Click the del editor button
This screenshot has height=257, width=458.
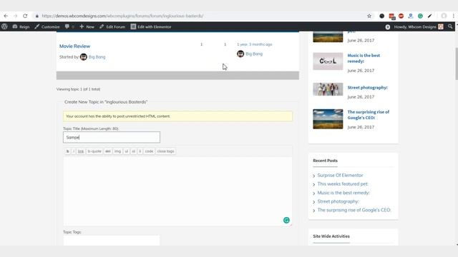pyautogui.click(x=108, y=151)
